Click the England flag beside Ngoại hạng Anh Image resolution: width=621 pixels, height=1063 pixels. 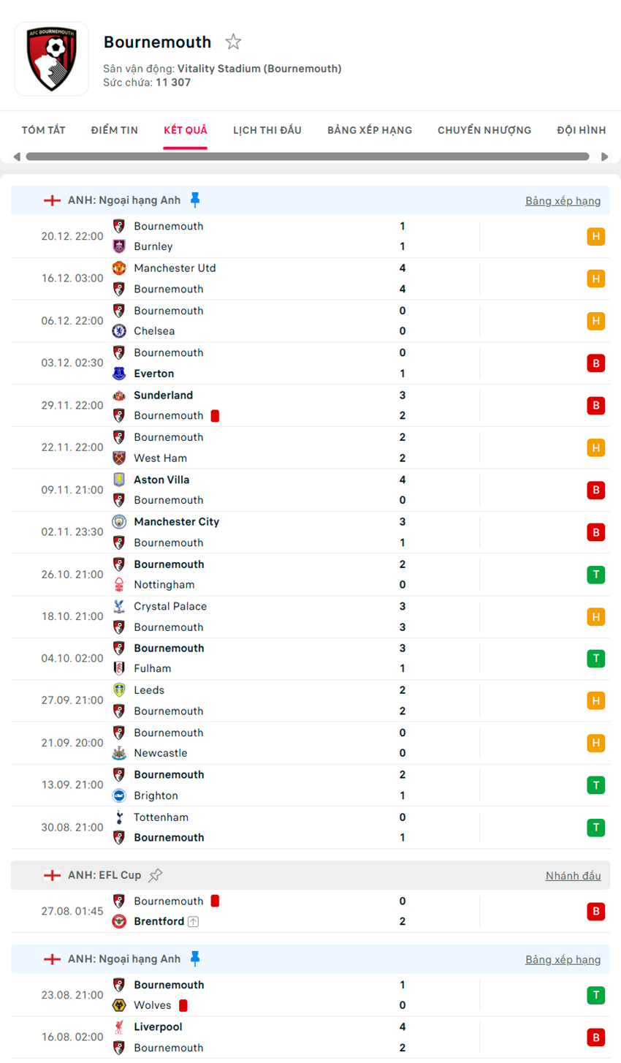tap(53, 200)
